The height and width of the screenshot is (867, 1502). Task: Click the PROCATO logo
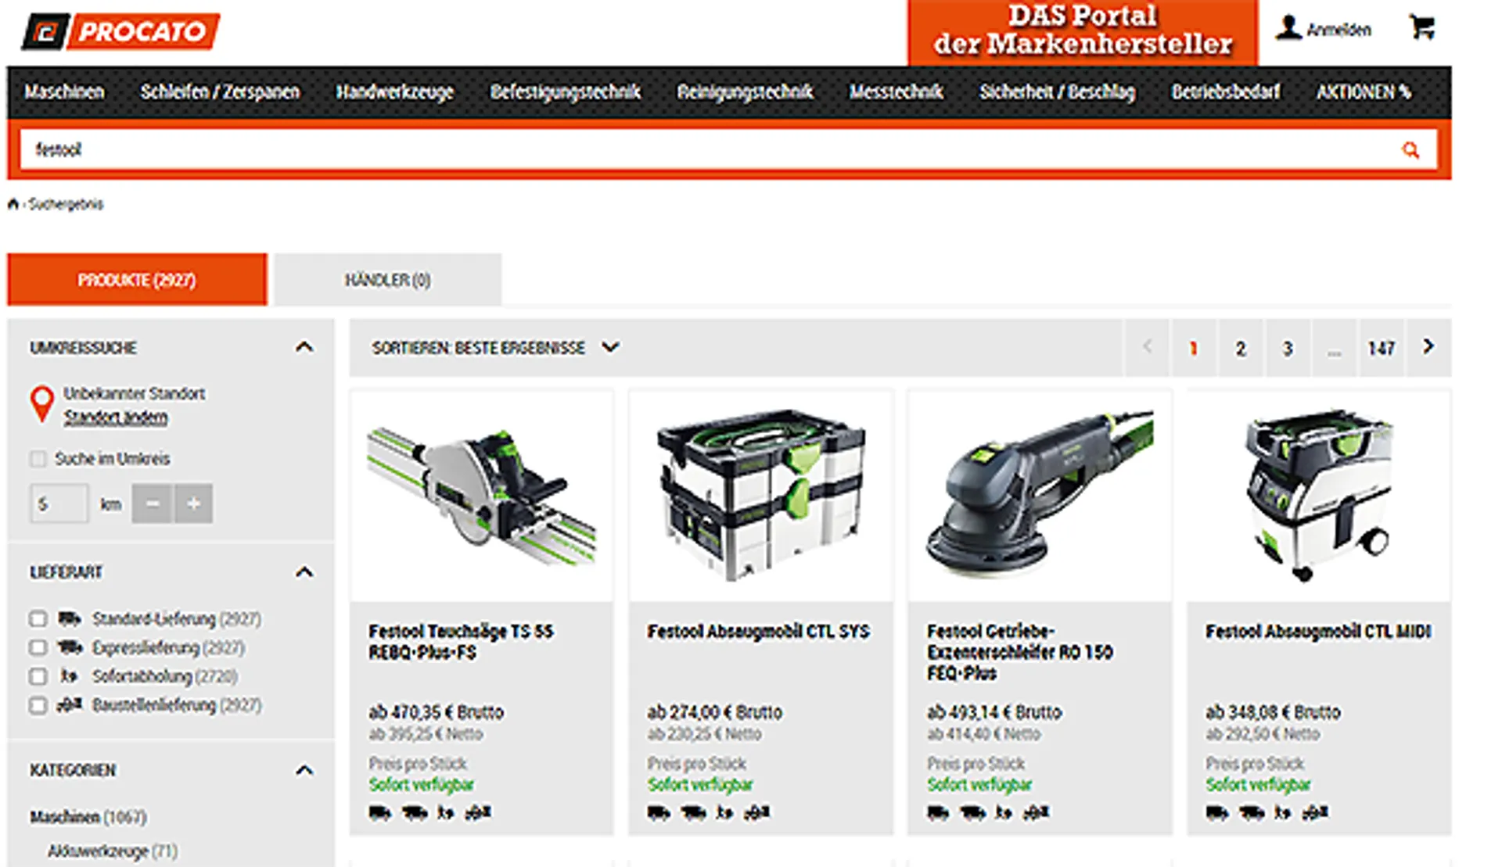(x=120, y=31)
